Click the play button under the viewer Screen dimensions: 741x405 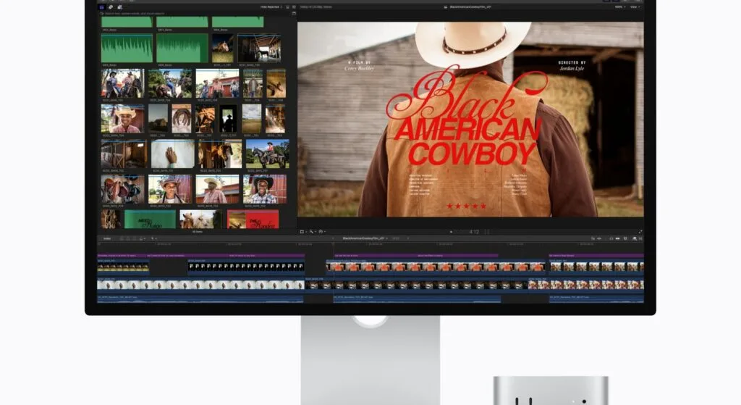451,232
